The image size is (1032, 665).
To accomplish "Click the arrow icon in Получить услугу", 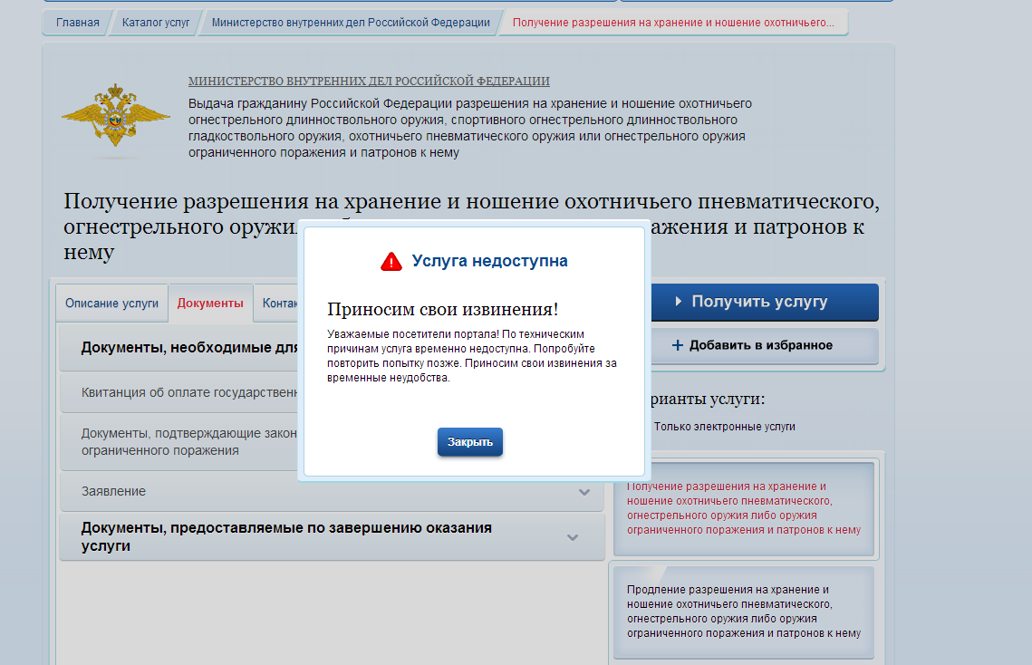I will (x=679, y=302).
